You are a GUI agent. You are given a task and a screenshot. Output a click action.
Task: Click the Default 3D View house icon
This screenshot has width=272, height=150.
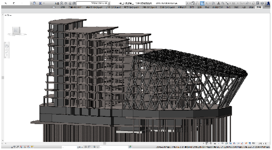[213, 3]
